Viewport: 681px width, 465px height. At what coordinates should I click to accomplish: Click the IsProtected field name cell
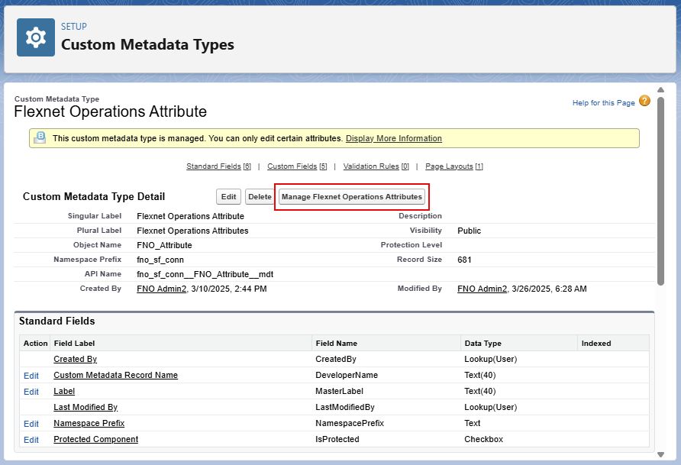(x=337, y=439)
